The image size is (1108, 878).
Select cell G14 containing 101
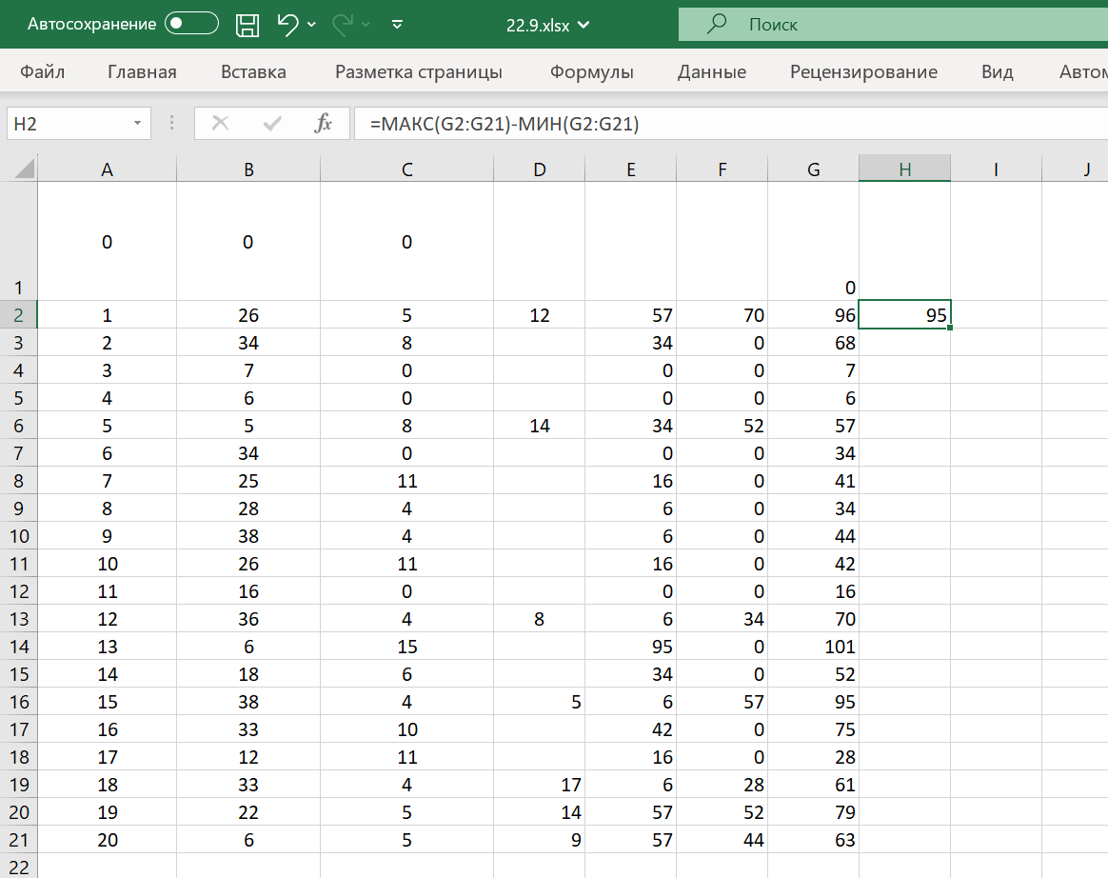[813, 647]
